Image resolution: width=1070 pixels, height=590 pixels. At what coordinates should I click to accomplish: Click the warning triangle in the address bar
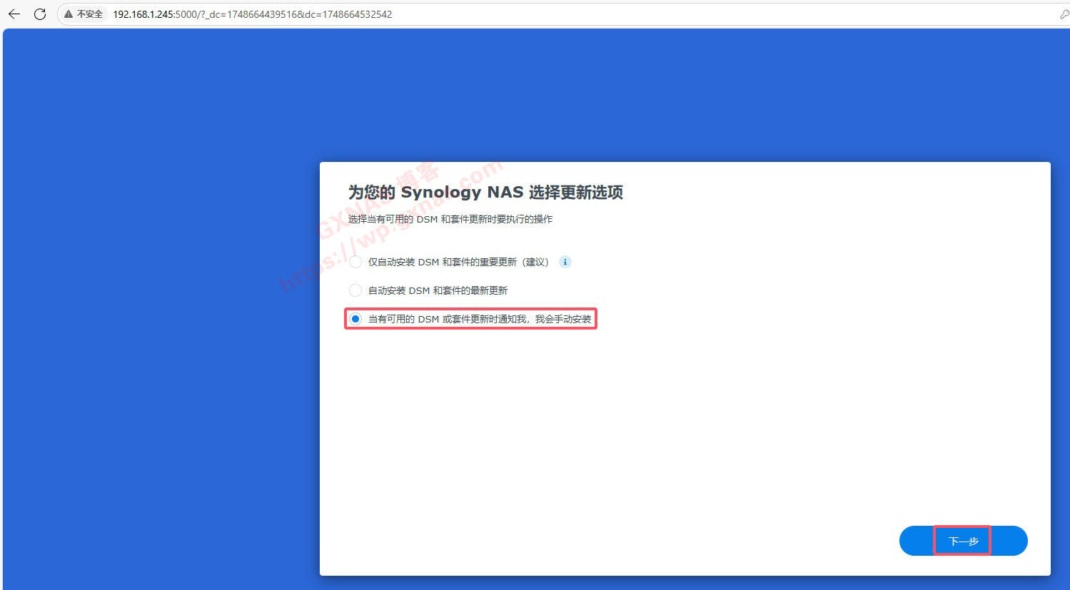[x=69, y=14]
